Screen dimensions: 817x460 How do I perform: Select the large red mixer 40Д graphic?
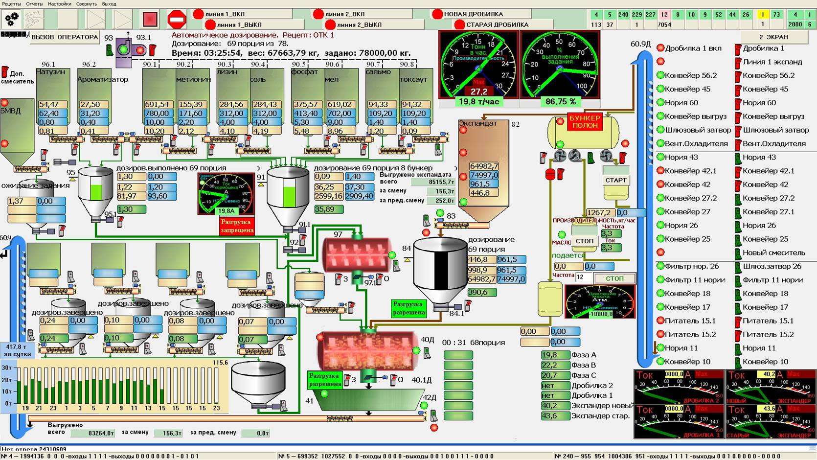pyautogui.click(x=368, y=351)
